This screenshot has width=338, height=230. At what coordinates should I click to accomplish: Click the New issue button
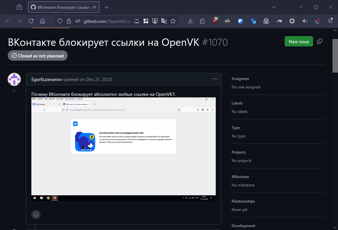point(299,42)
